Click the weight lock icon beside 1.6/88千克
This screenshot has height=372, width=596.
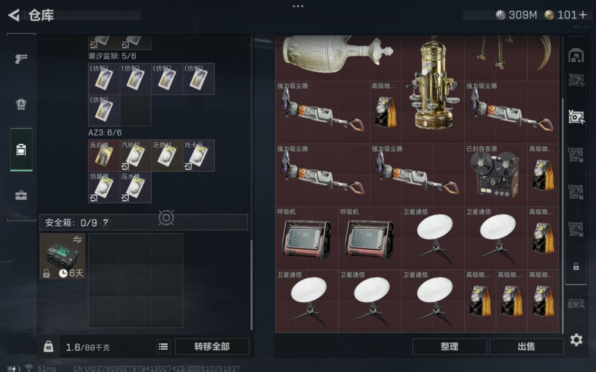coord(48,347)
